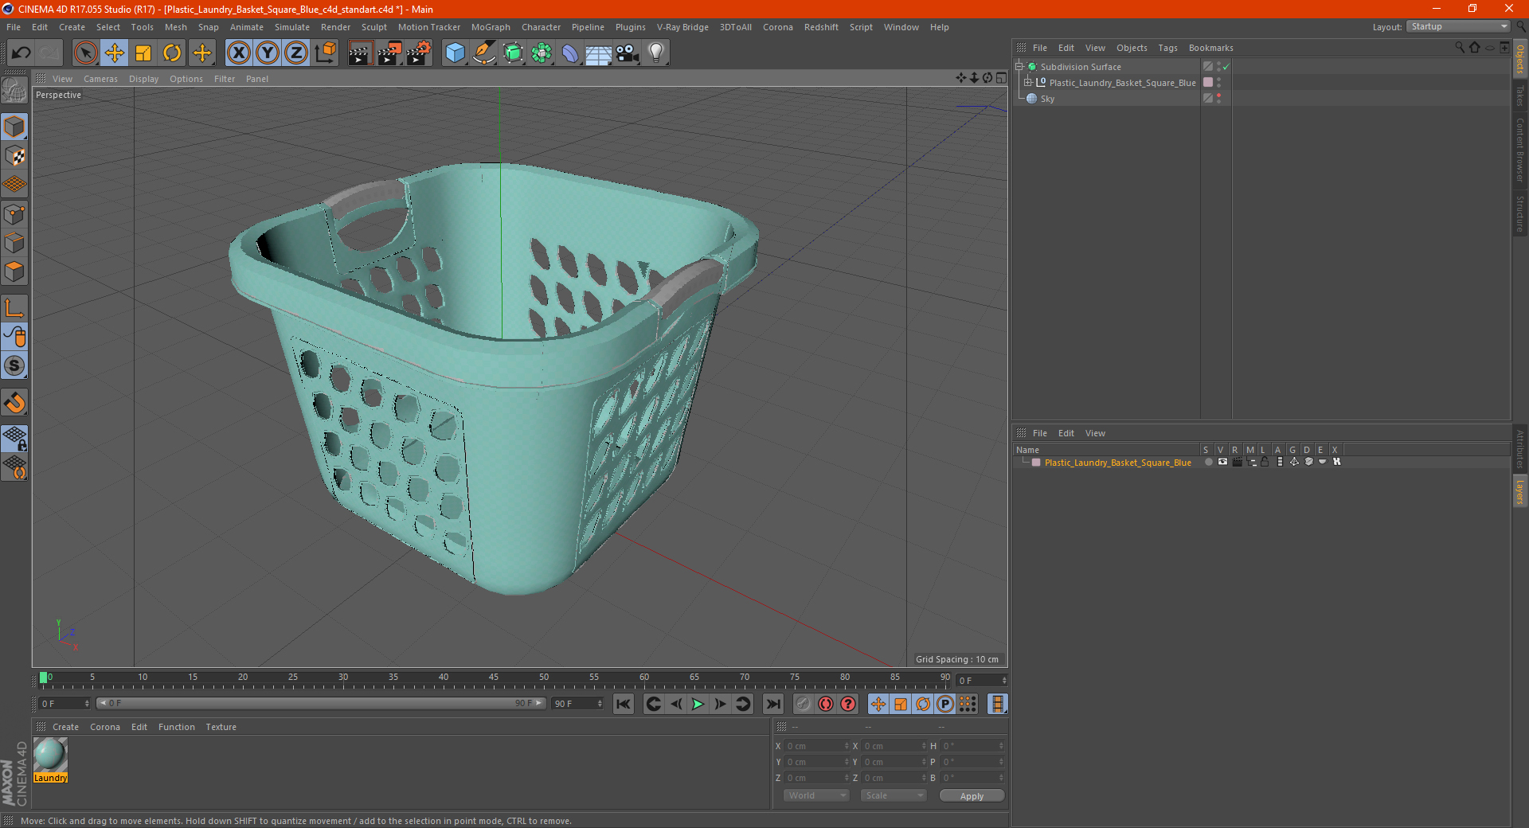This screenshot has width=1529, height=828.
Task: Open the MoGraph menu
Action: 491,27
